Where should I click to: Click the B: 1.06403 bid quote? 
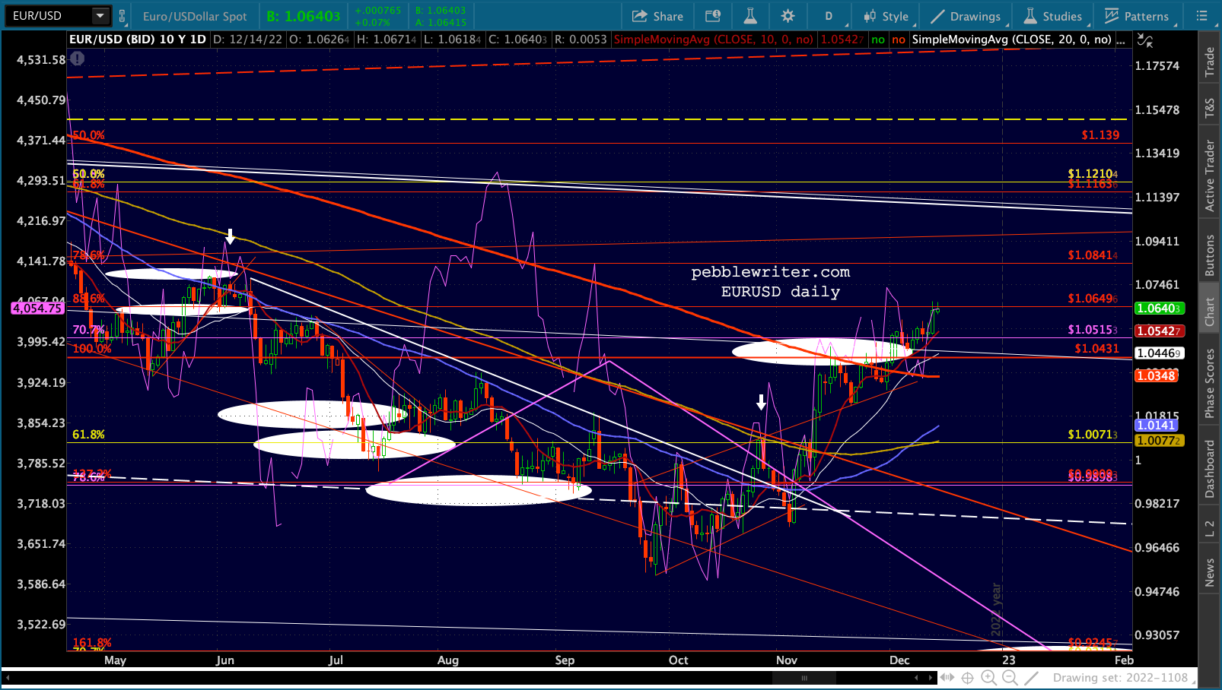point(304,16)
